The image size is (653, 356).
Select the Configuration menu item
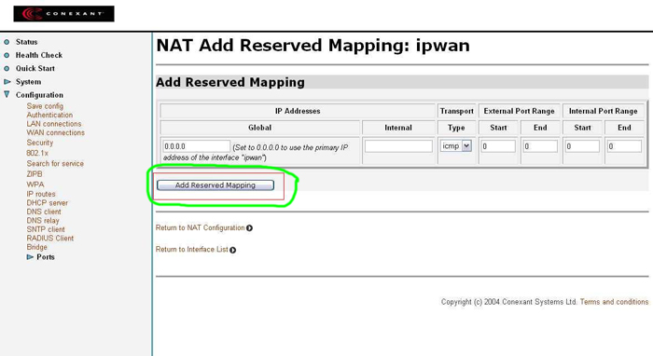[x=39, y=95]
